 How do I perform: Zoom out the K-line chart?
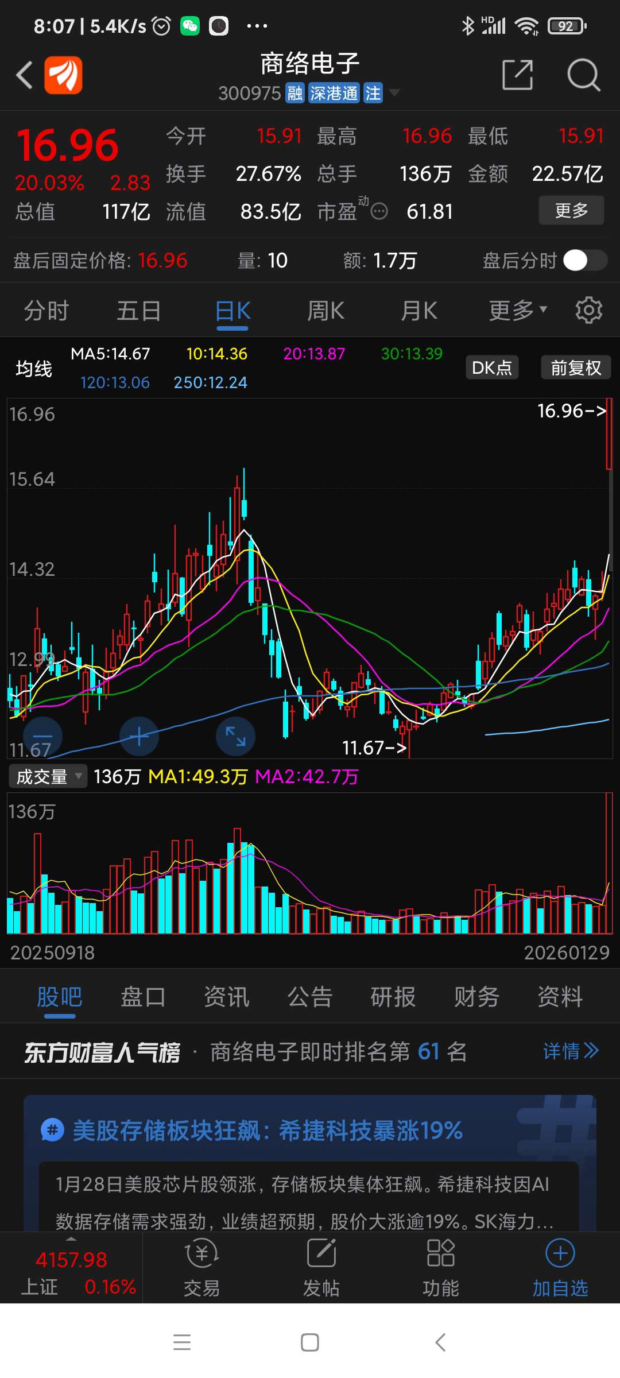pos(42,736)
